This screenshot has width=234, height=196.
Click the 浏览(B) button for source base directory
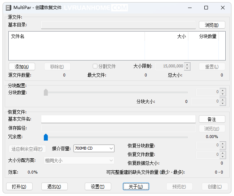pos(212,25)
